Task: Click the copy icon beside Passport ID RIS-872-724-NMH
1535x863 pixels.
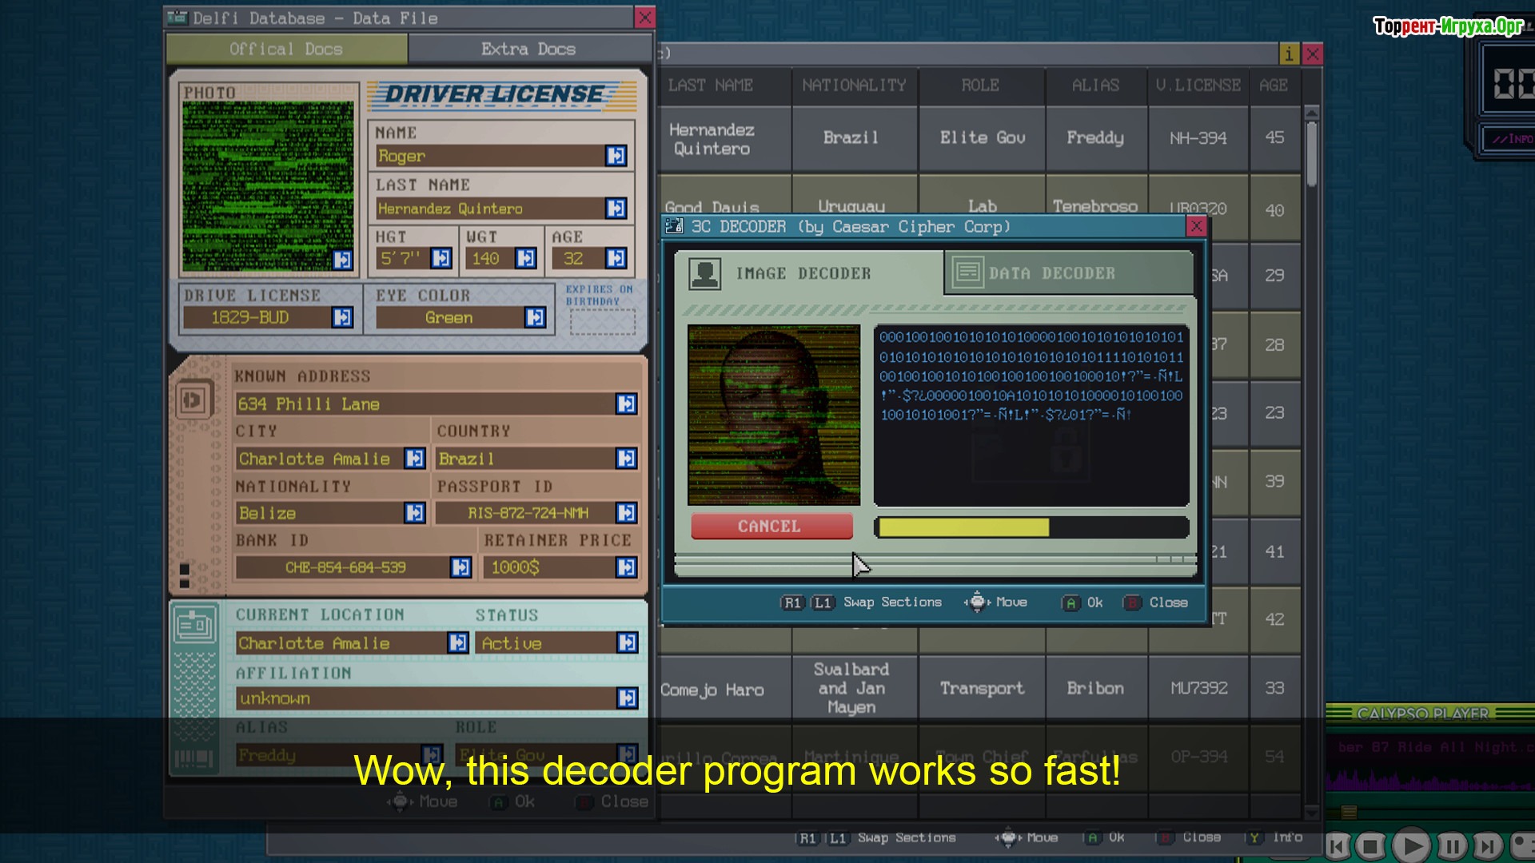Action: 627,513
